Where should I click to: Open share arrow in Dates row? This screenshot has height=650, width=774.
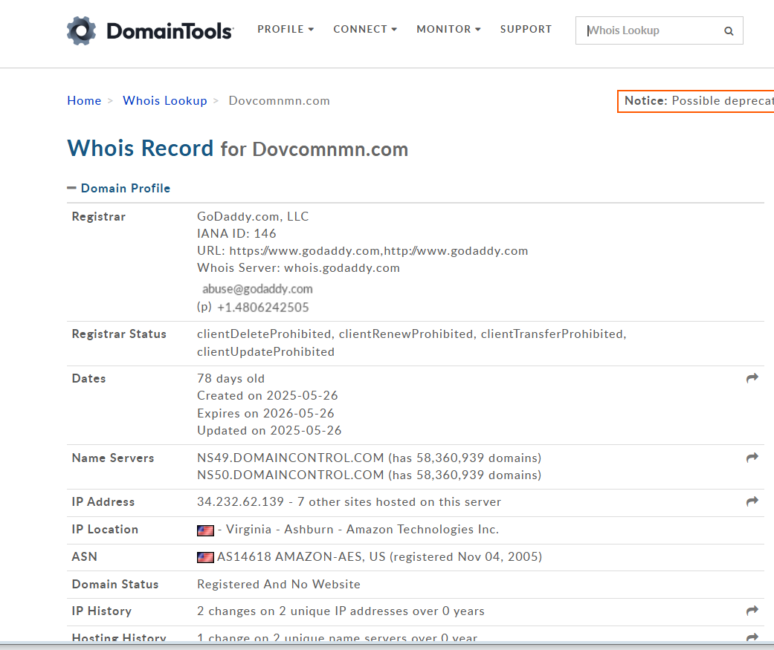(752, 378)
